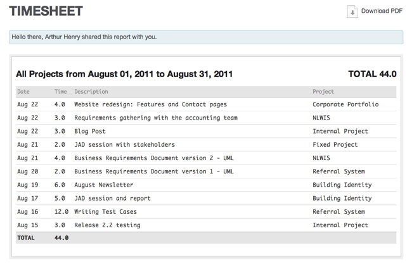Click the 12.0 time value
This screenshot has height=267, width=412.
[x=61, y=212]
